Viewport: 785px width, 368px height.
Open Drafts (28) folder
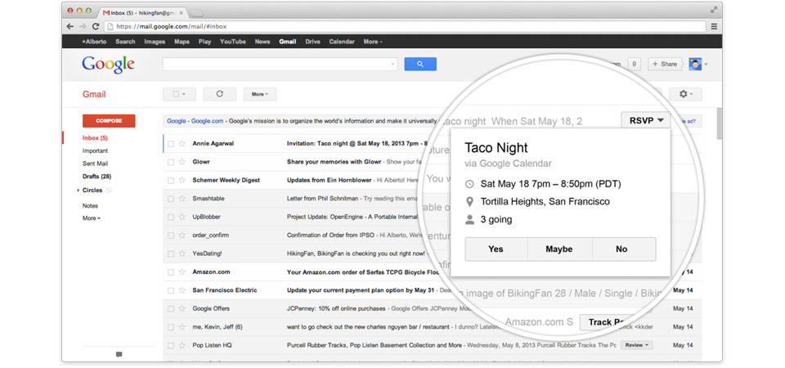[x=96, y=177]
